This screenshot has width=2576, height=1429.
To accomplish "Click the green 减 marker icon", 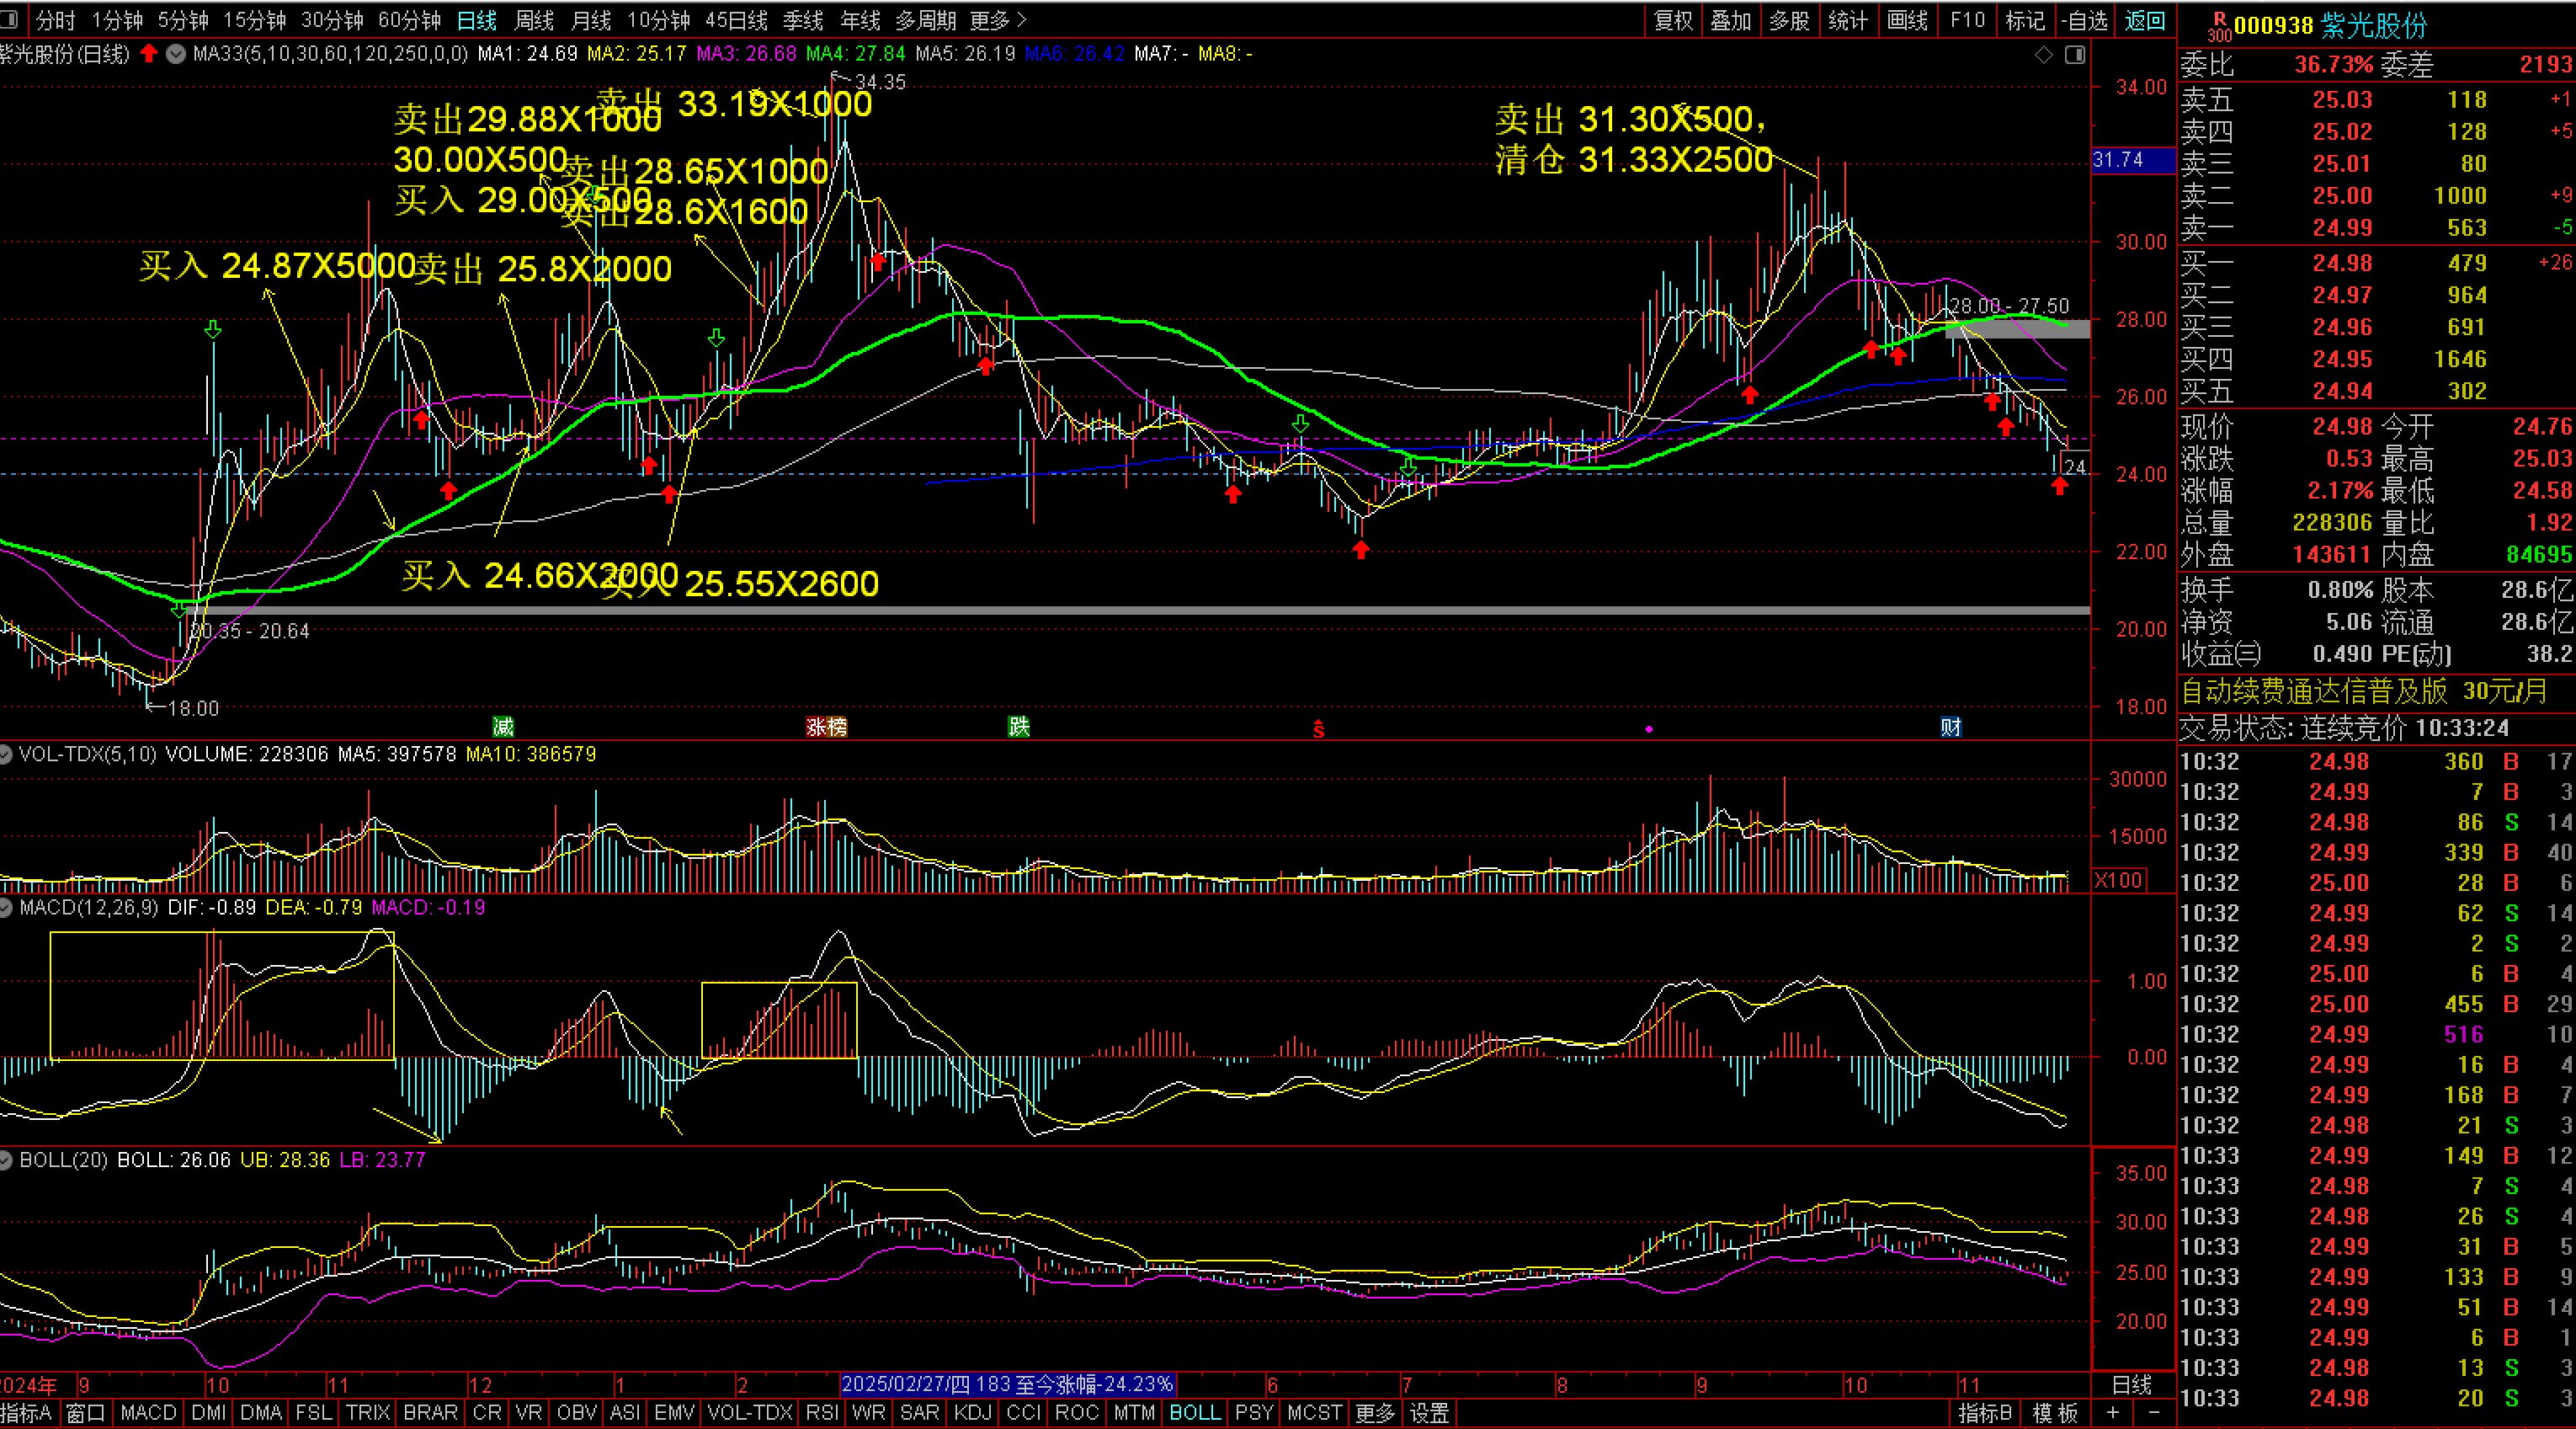I will [502, 727].
